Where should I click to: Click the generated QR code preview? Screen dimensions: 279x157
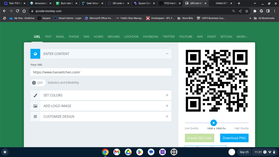216,81
